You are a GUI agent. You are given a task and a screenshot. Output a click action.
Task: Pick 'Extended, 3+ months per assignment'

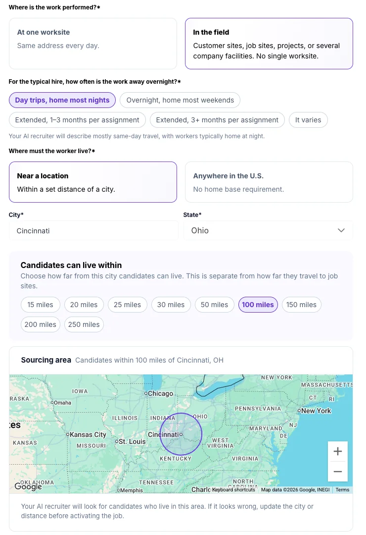[217, 120]
